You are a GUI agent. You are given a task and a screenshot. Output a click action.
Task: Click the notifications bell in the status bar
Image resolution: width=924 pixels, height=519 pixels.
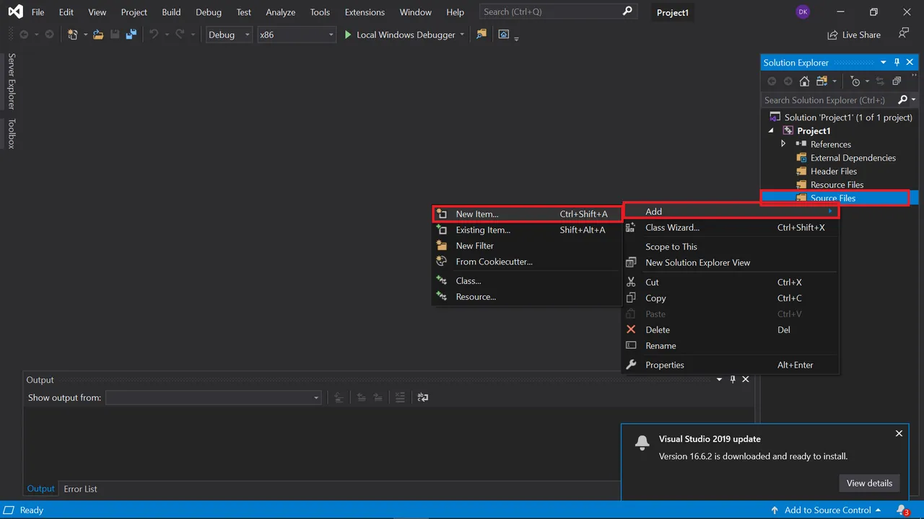(902, 510)
